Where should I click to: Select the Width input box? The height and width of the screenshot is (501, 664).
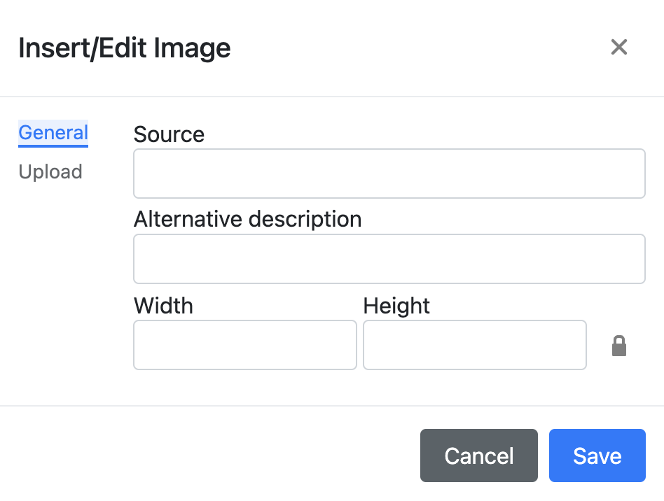tap(244, 345)
